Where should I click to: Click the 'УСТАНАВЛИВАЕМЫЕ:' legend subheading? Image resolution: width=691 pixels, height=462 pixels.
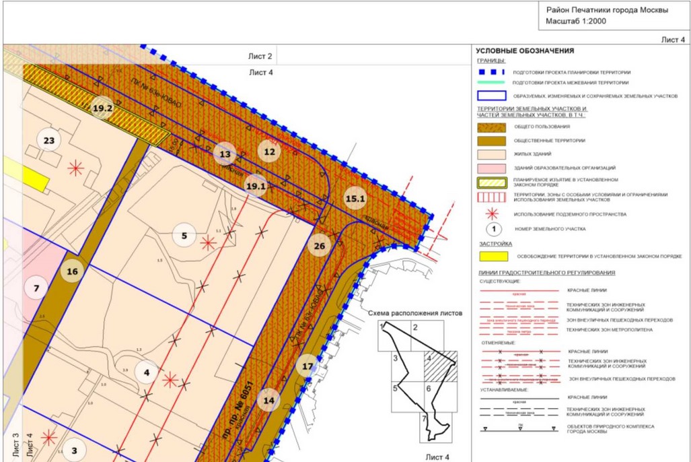[x=504, y=390]
